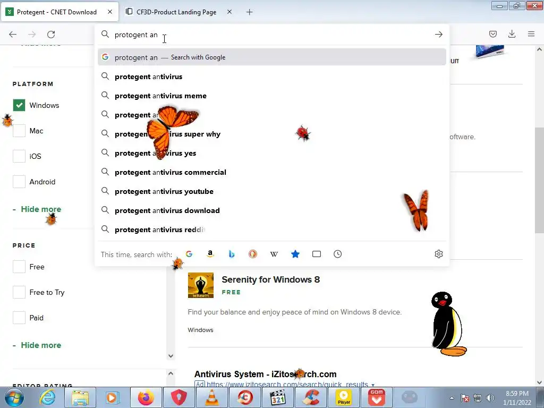This screenshot has height=408, width=544.
Task: Search this time with Wikipedia icon
Action: point(274,254)
